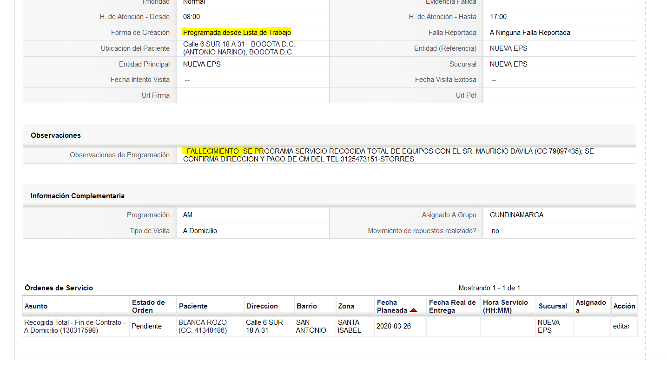Open order Recogida Total - Fin de Contrato
The height and width of the screenshot is (369, 667).
click(75, 326)
